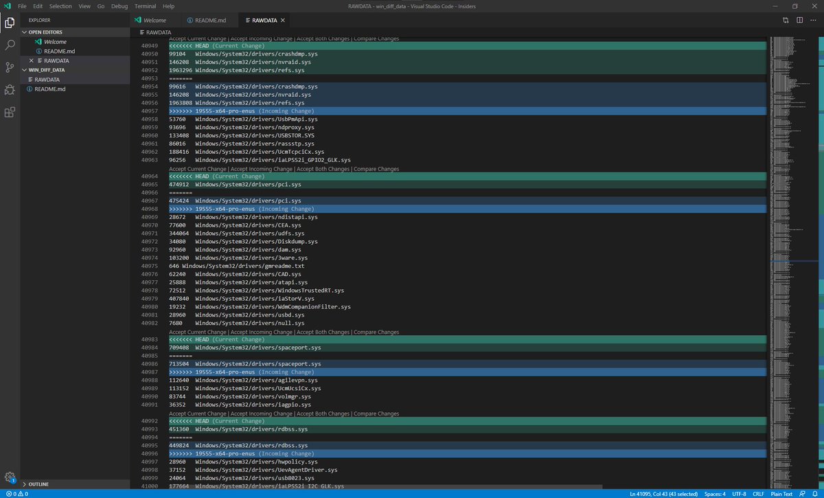Open the View menu
Viewport: 824px width, 498px height.
84,5
